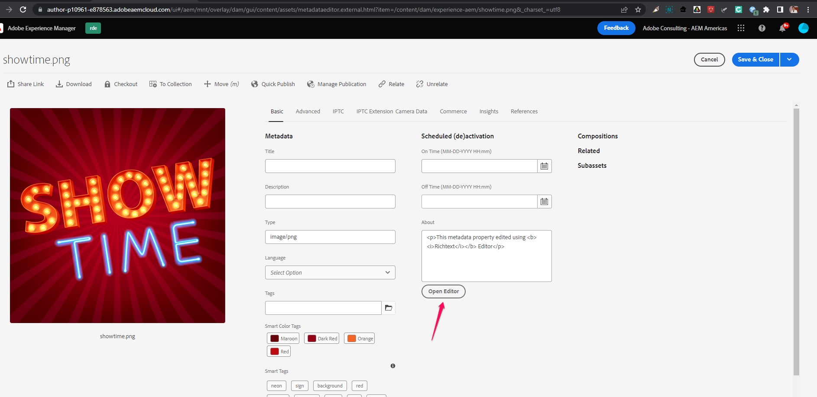This screenshot has width=817, height=397.
Task: Click the browser address bar URL
Action: (x=303, y=10)
